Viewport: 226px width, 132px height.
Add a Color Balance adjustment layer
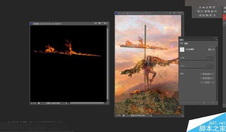tap(202, 11)
